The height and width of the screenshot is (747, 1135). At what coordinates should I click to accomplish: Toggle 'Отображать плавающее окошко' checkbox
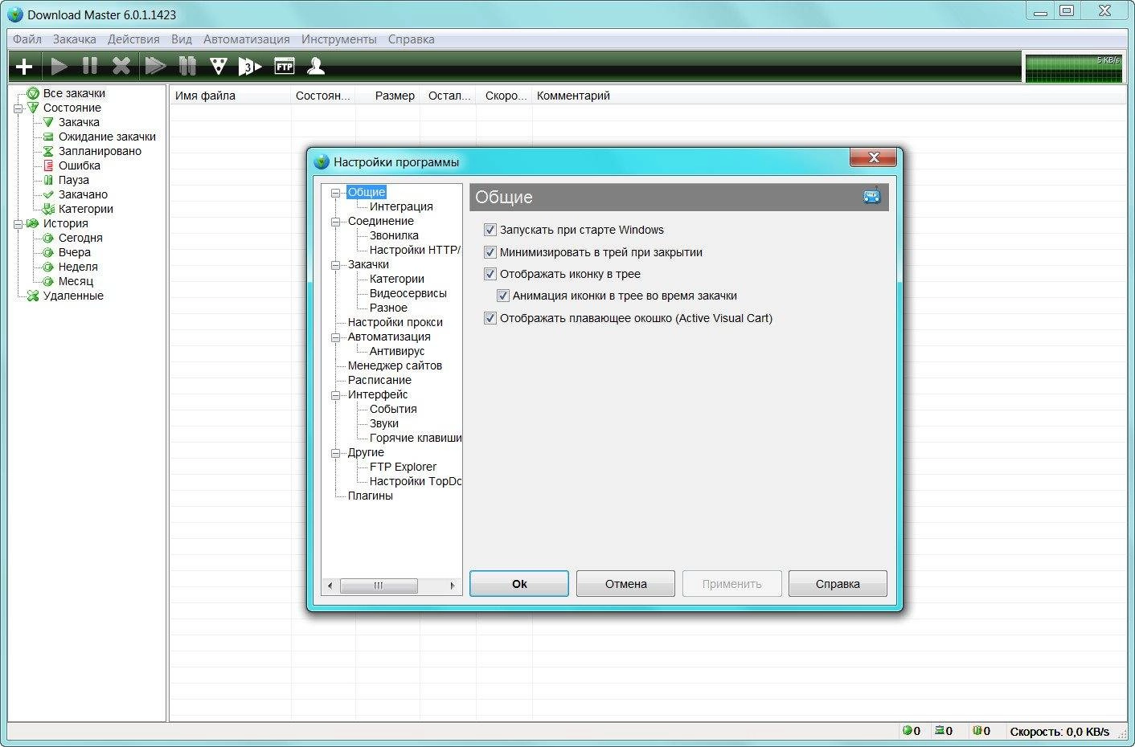point(490,318)
